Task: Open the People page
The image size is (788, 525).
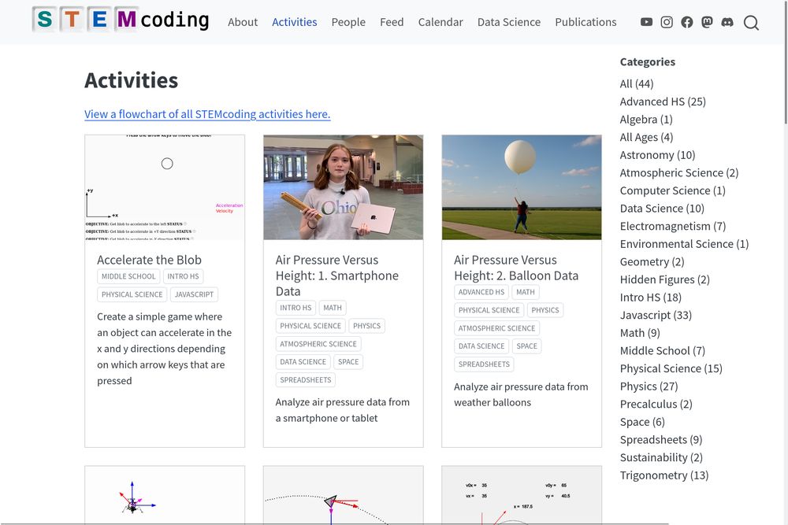Action: coord(348,22)
